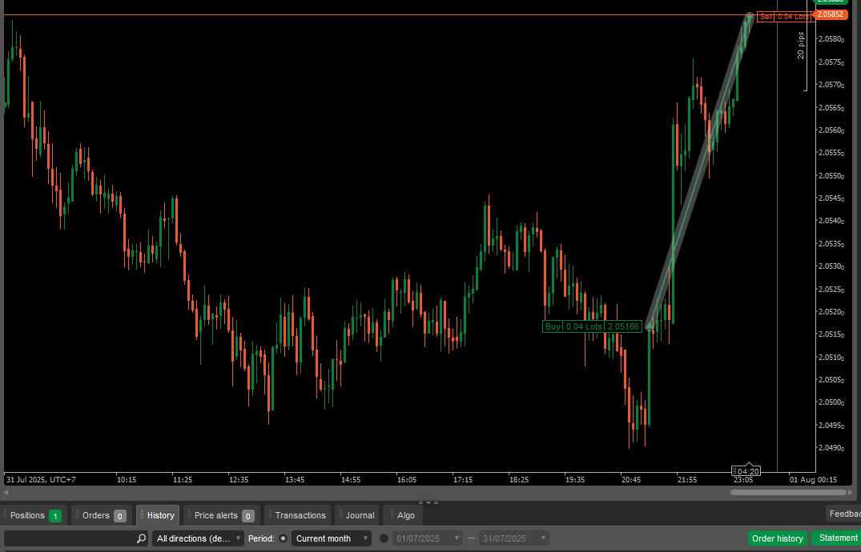Click the 2.0550 price axis label
Viewport: 861px width, 552px height.
[x=831, y=175]
